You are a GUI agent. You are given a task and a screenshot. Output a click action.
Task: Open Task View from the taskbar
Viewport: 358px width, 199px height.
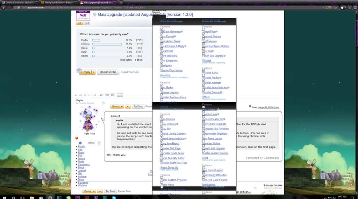point(22,197)
